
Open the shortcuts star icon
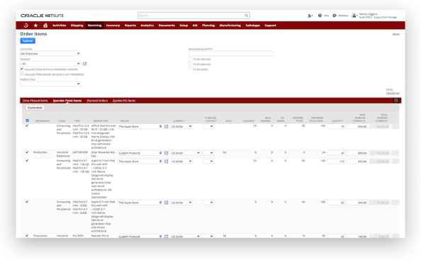click(35, 26)
